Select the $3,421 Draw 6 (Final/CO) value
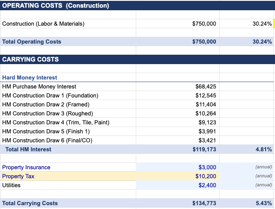Viewport: 275px width, 209px height. [178, 140]
